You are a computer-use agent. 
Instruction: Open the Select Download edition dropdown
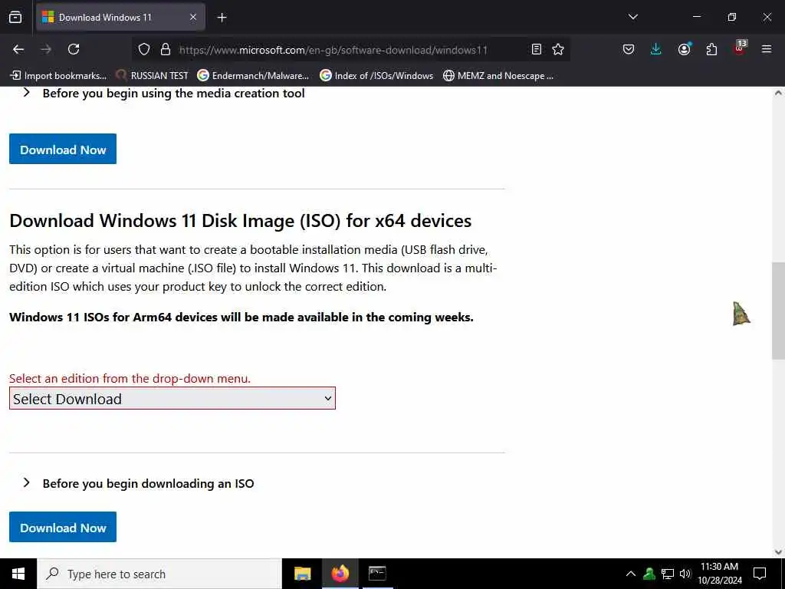[x=172, y=398]
